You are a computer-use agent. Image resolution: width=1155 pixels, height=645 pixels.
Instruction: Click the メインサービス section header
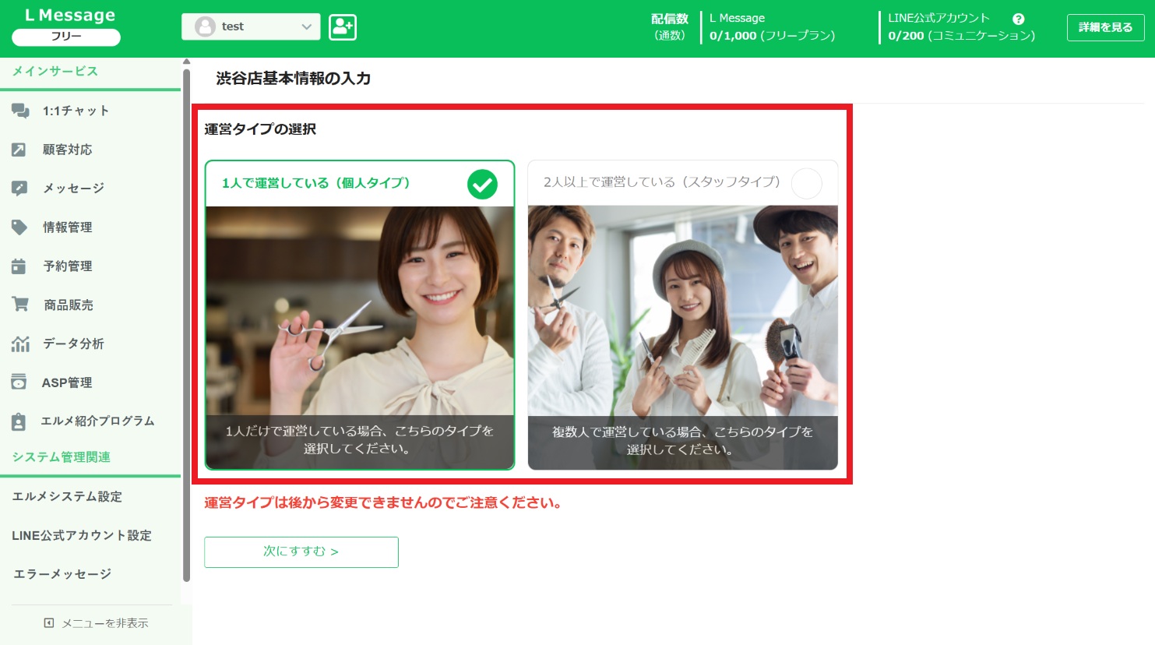click(x=55, y=71)
